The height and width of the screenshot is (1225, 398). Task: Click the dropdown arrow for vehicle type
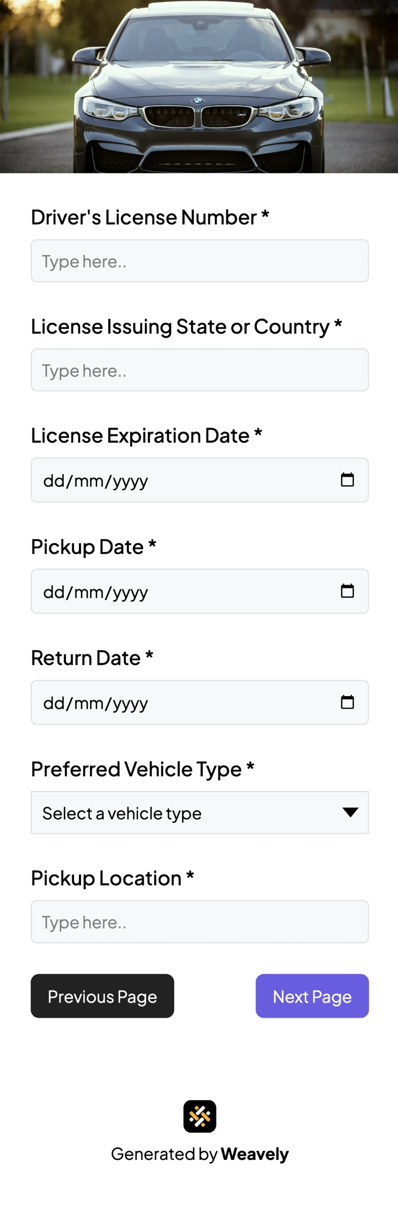(350, 813)
